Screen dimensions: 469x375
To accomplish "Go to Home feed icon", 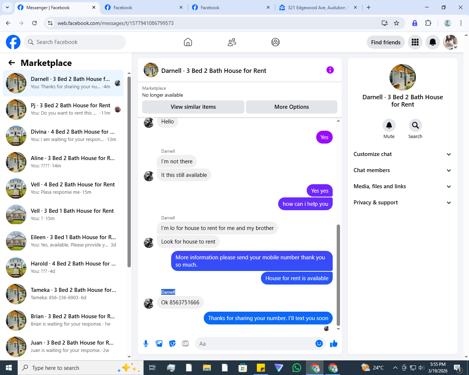I will click(x=188, y=42).
